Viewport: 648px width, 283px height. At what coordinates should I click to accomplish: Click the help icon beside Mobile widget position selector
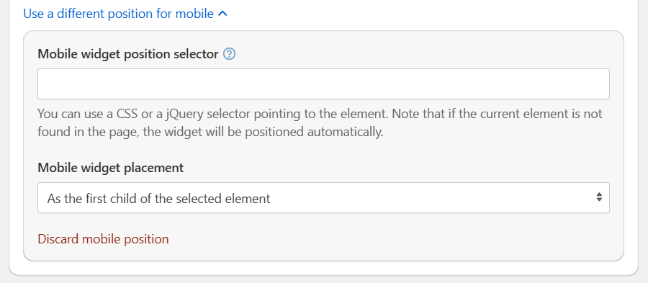click(230, 54)
